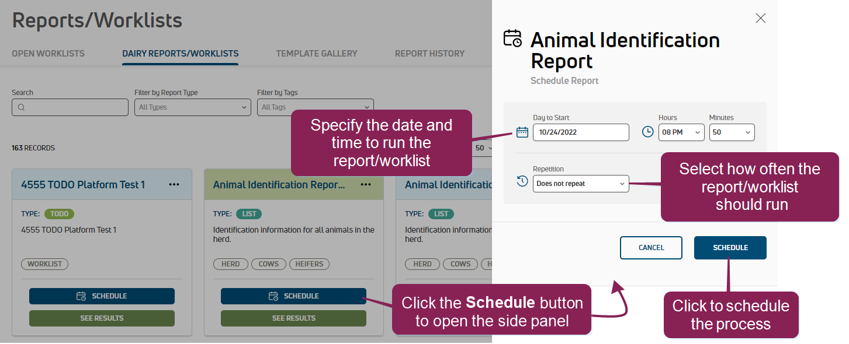Open the Minutes dropdown showing 50
This screenshot has height=344, width=849.
pos(732,132)
